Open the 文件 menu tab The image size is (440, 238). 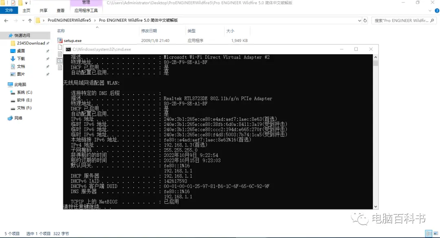click(x=9, y=10)
